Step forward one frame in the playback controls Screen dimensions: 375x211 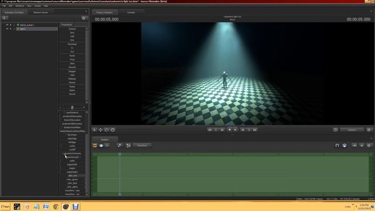(x=243, y=130)
